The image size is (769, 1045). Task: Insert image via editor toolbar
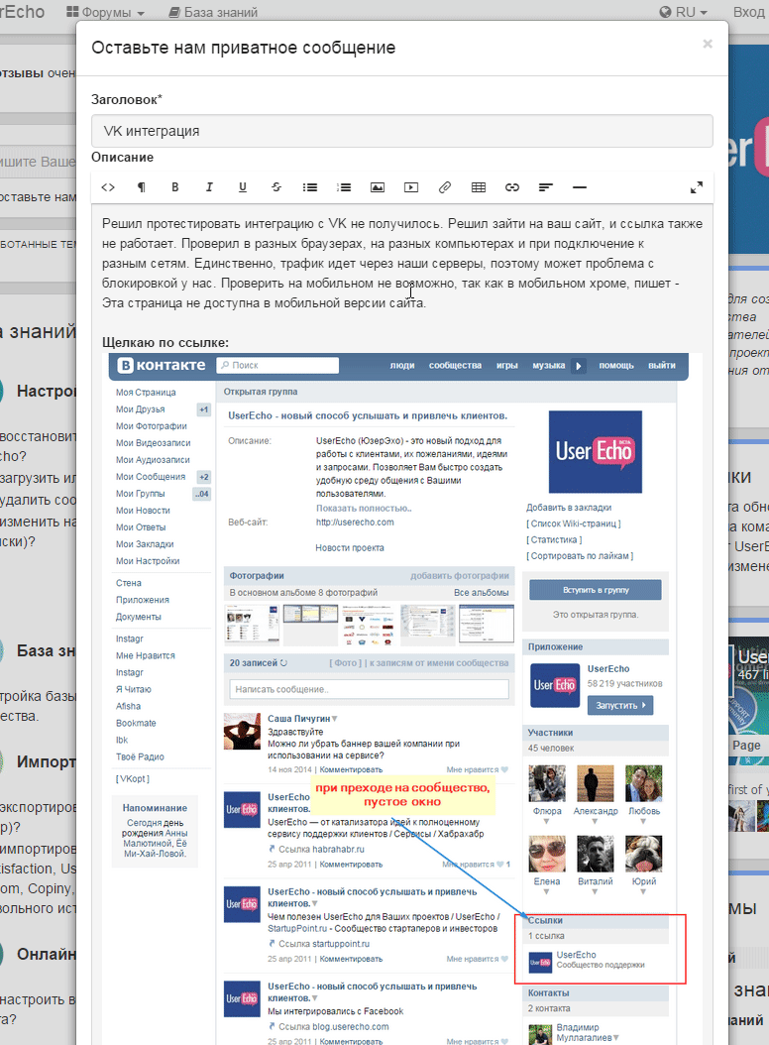click(x=378, y=188)
